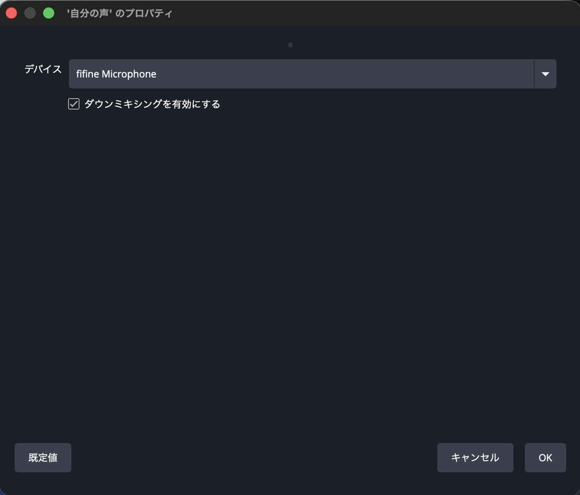This screenshot has height=495, width=580.
Task: Select the fifine Microphone text in combo box
Action: click(x=116, y=74)
